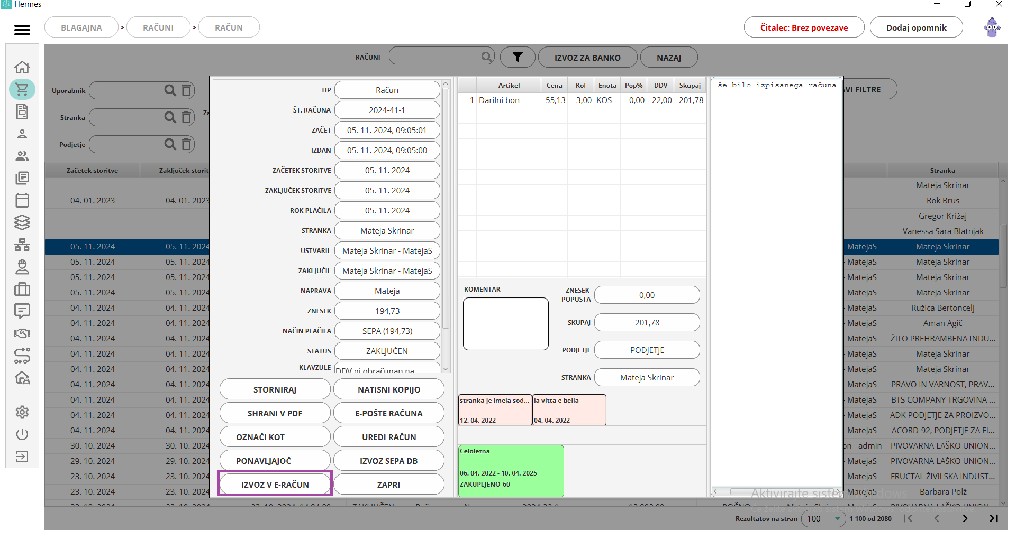Select the Rok Brus customer row
The image size is (1016, 540).
pos(942,200)
